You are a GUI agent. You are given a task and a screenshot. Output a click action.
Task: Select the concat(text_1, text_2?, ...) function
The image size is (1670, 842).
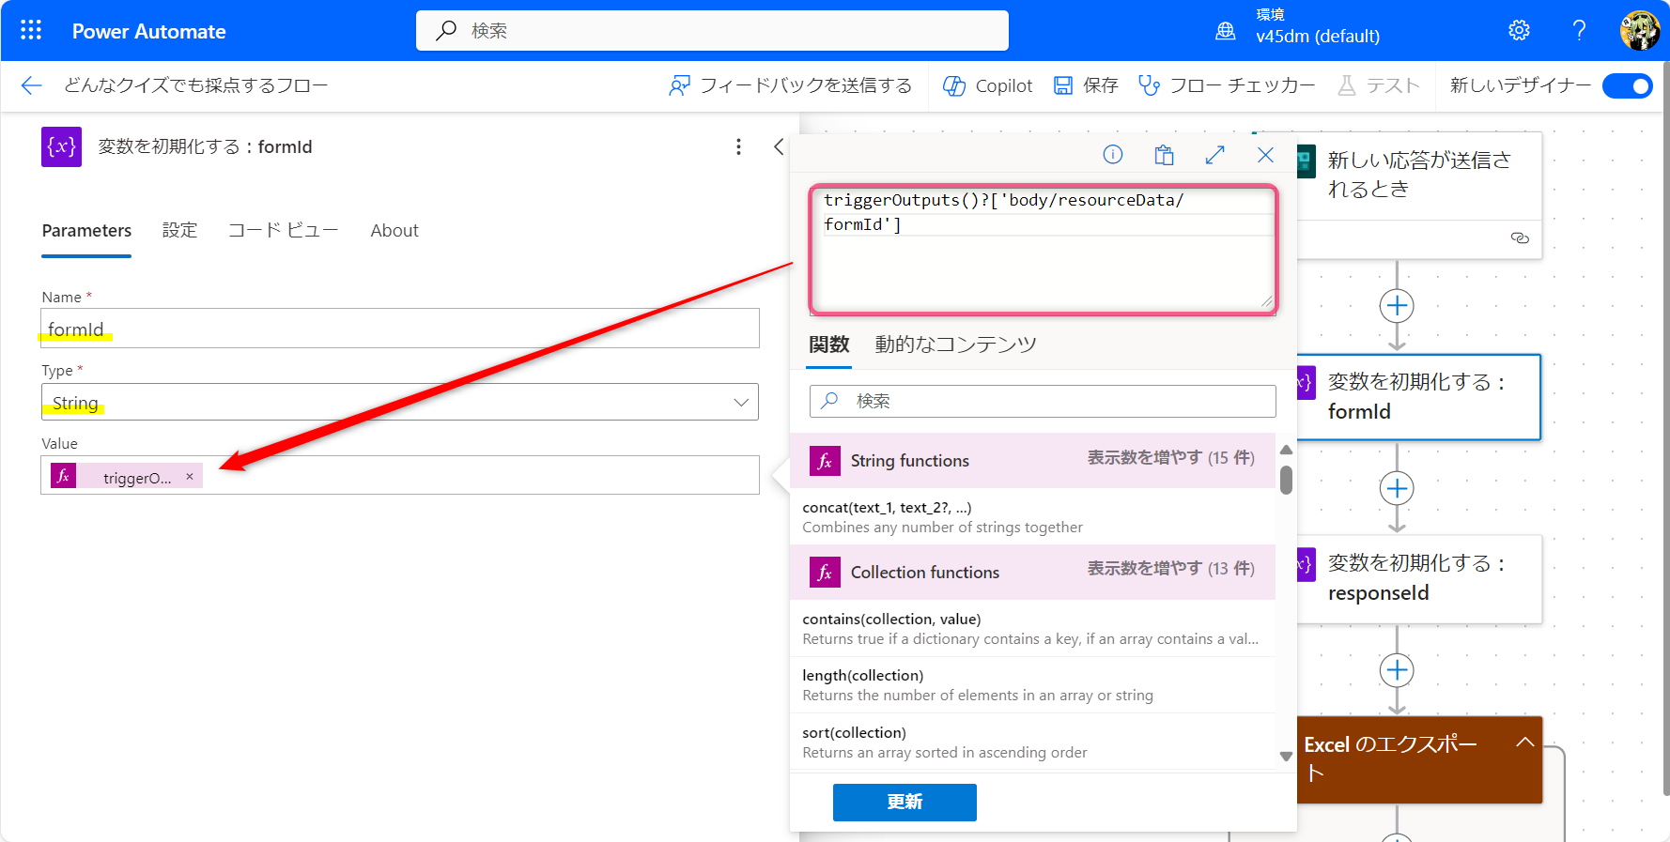tap(1032, 517)
